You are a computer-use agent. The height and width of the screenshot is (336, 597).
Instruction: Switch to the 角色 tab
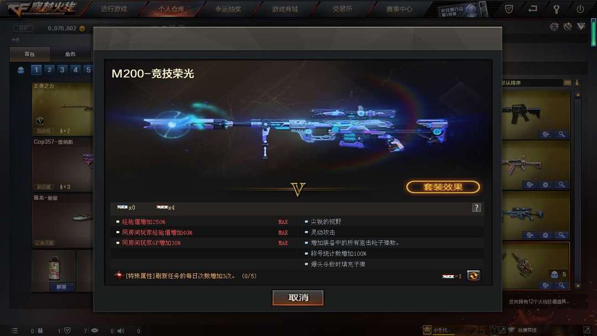(x=70, y=54)
